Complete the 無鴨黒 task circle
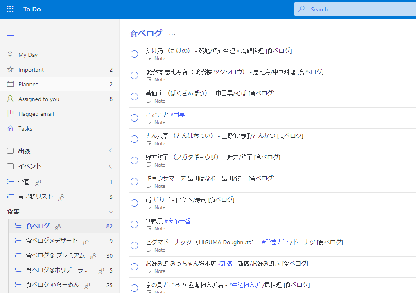 (x=134, y=224)
